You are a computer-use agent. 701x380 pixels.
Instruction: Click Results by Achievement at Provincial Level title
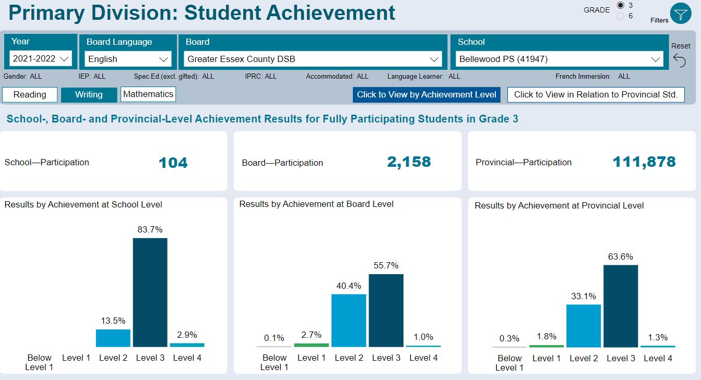559,206
